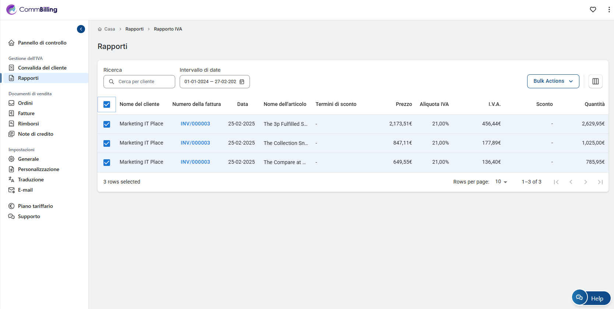
Task: Open invoice INV/000003 in the first row
Action: click(195, 124)
